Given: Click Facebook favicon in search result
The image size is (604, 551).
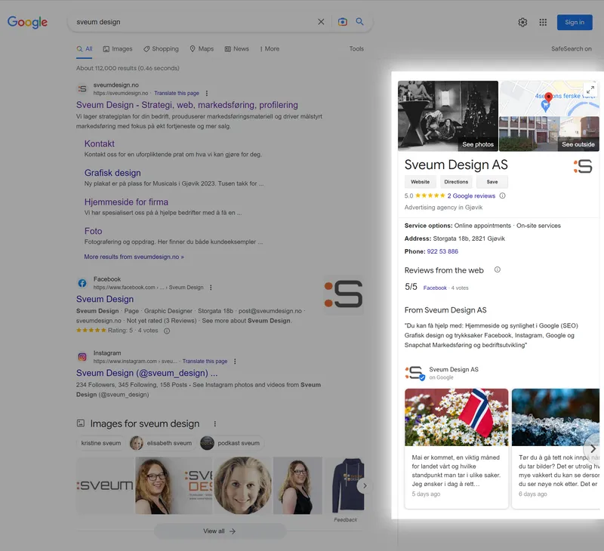Looking at the screenshot, I should point(82,283).
